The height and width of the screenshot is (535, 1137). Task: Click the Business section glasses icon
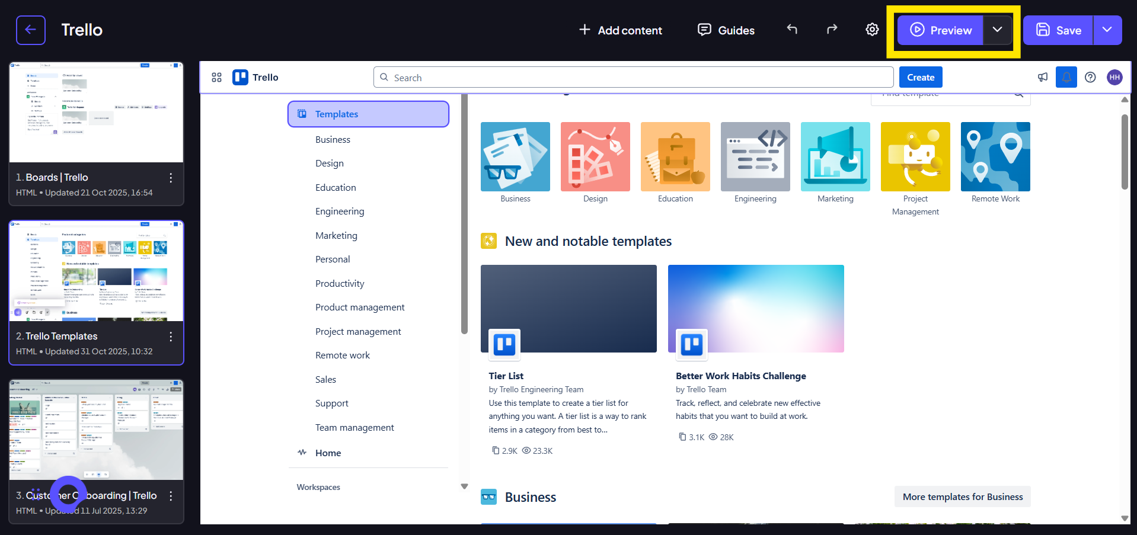pyautogui.click(x=488, y=496)
